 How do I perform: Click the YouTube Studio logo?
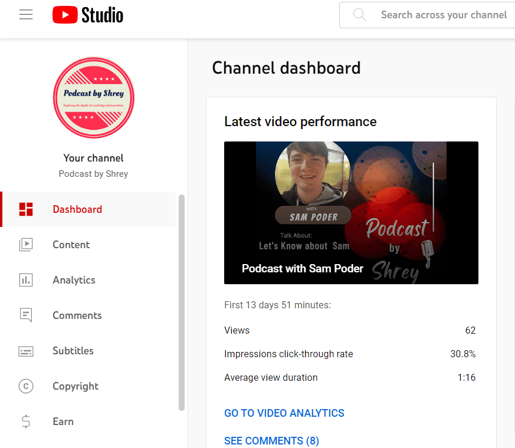click(88, 15)
